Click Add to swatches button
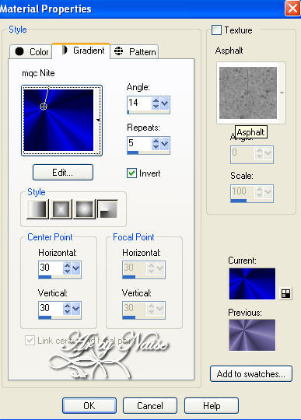 (x=251, y=373)
